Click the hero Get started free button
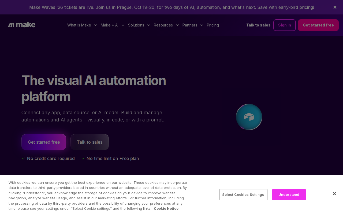 [44, 142]
